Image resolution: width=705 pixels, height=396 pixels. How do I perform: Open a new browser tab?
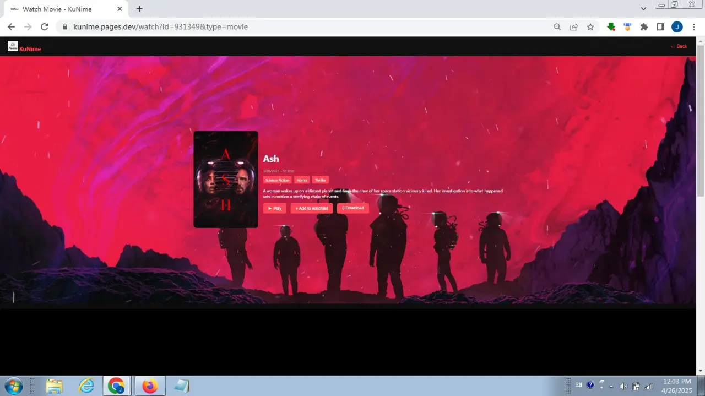click(x=139, y=9)
